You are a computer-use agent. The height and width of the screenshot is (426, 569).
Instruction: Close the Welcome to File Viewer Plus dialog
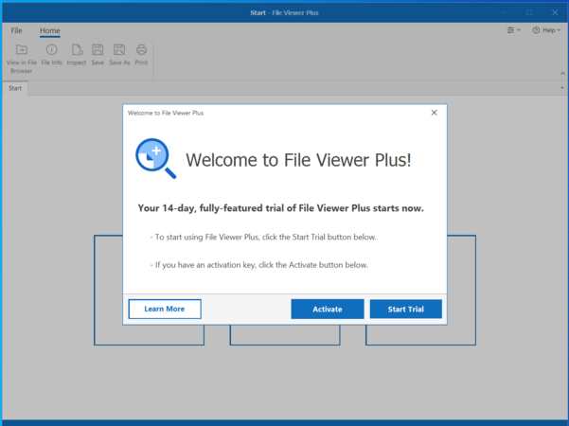pyautogui.click(x=434, y=113)
